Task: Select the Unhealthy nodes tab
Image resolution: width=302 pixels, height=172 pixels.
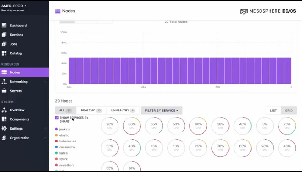Action: (x=123, y=110)
